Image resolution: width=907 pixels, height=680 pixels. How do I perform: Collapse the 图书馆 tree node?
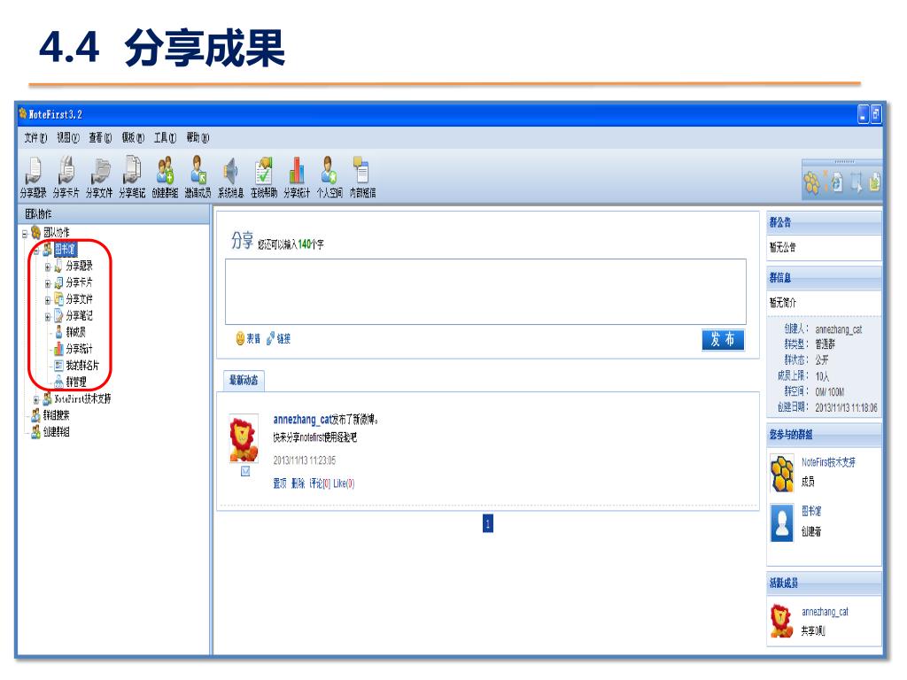[35, 251]
